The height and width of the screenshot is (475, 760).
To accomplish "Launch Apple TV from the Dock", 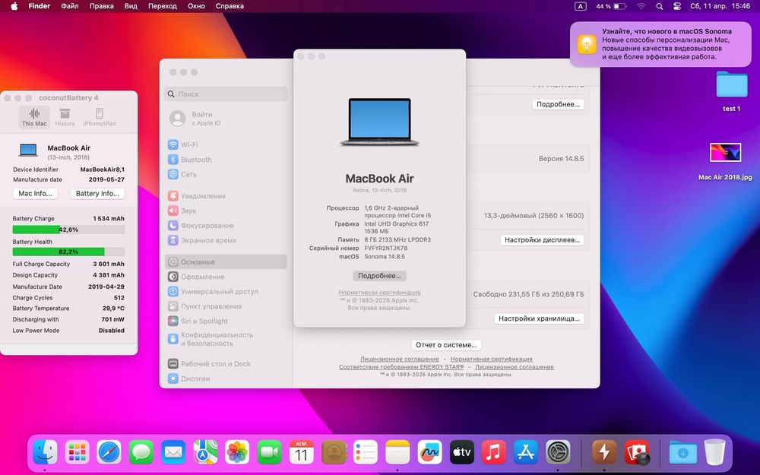I will (461, 453).
